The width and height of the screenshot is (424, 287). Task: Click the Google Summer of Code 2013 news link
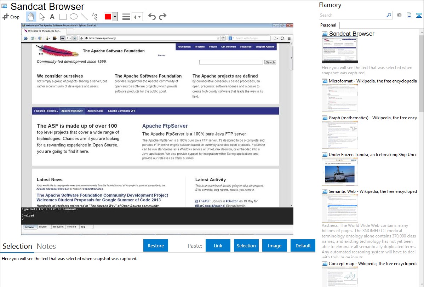pyautogui.click(x=102, y=197)
